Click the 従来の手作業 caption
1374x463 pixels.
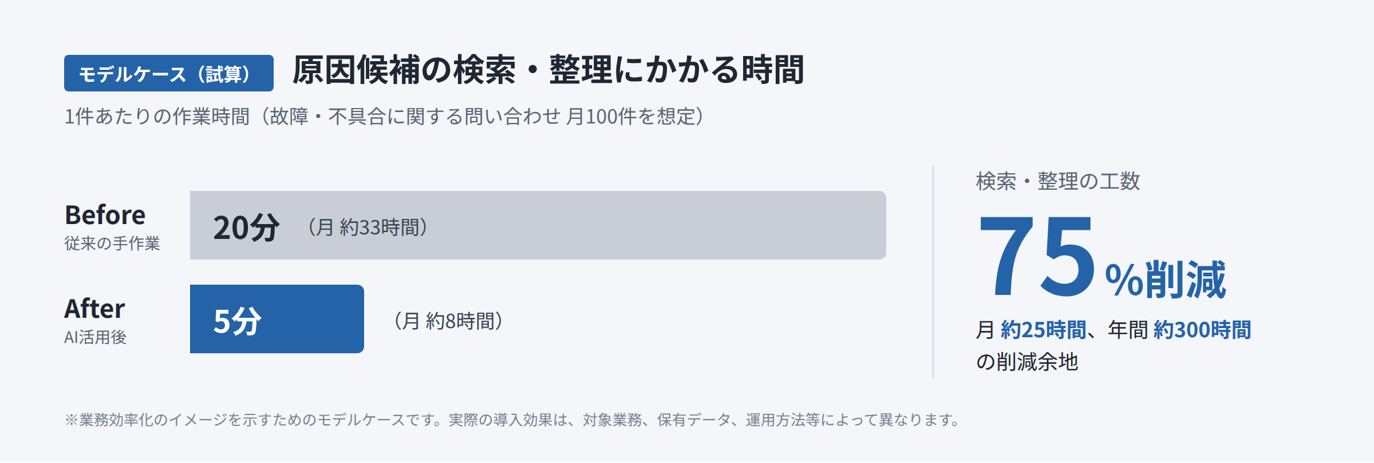click(x=112, y=244)
